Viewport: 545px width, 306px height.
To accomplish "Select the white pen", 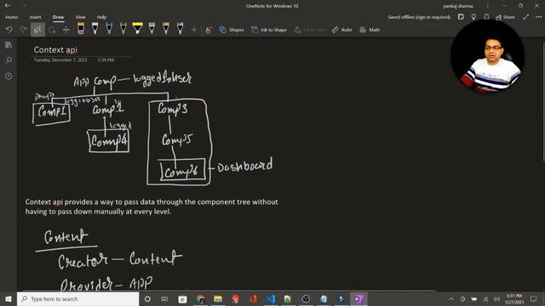I will pyautogui.click(x=95, y=28).
